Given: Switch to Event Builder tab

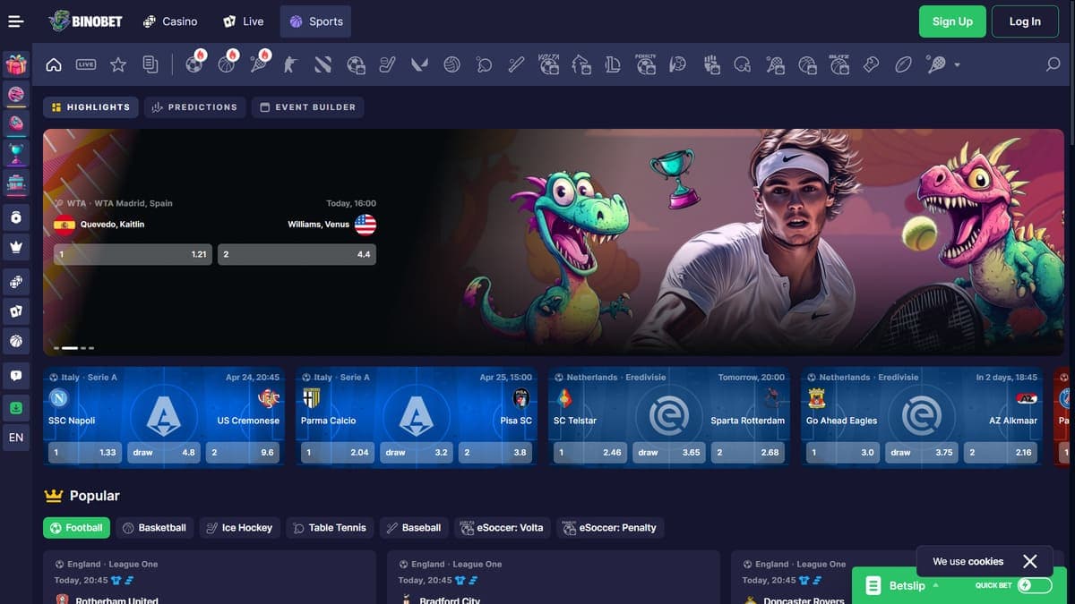Looking at the screenshot, I should pyautogui.click(x=307, y=107).
